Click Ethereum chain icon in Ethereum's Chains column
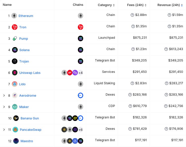 [80, 16]
